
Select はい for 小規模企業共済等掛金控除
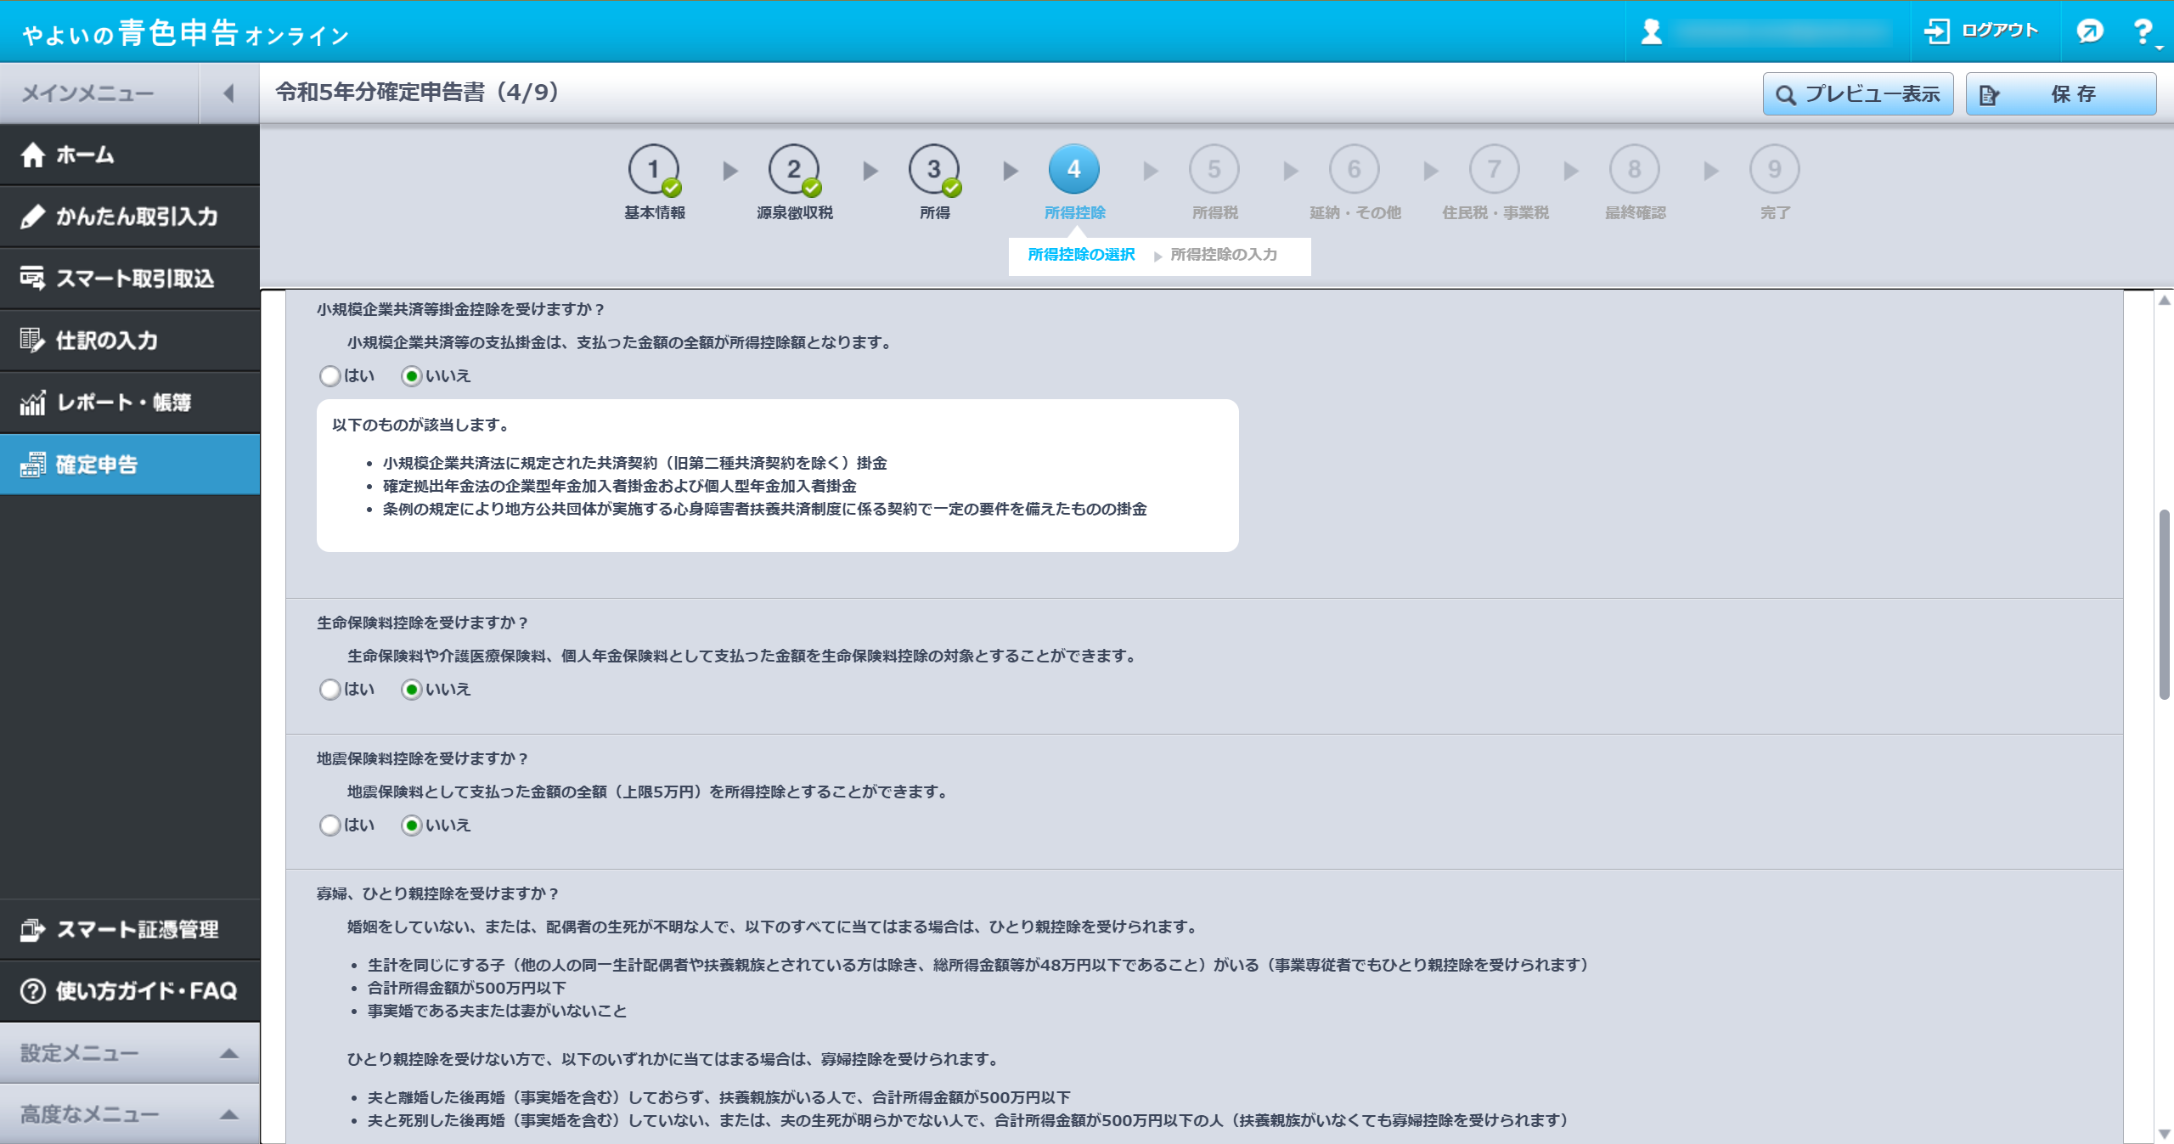tap(330, 376)
